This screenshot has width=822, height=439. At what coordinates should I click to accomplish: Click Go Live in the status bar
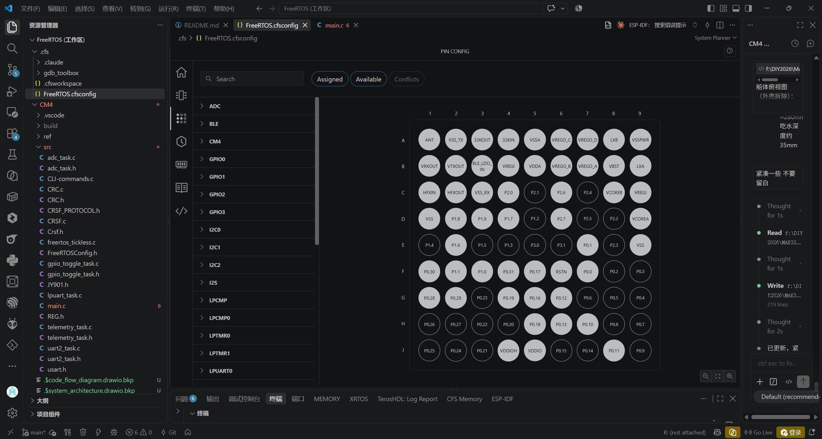[758, 432]
